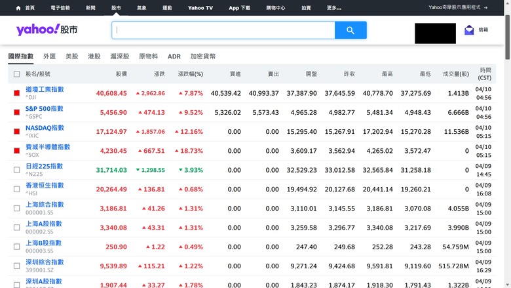Viewport: 511px width, 288px height.
Task: Open the 香港恒生指數 index link
Action: [x=45, y=186]
